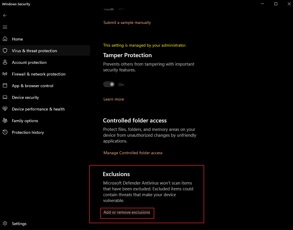The height and width of the screenshot is (230, 293).
Task: Click Submit a sample manually link
Action: (127, 22)
